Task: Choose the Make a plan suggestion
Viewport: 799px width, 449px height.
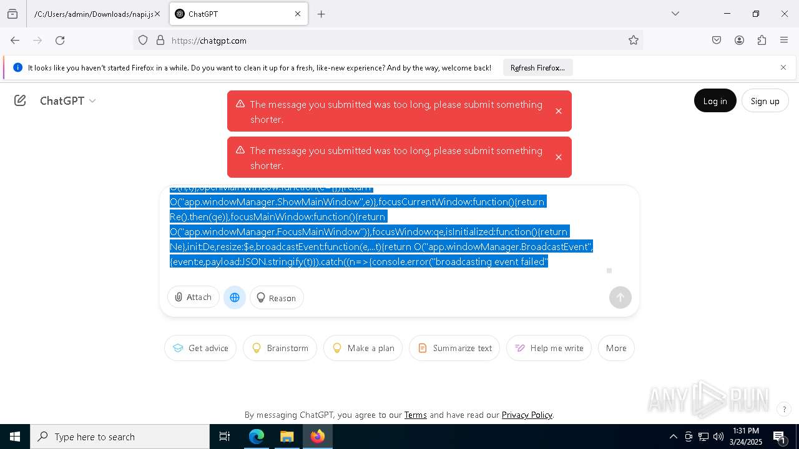Action: coord(363,348)
